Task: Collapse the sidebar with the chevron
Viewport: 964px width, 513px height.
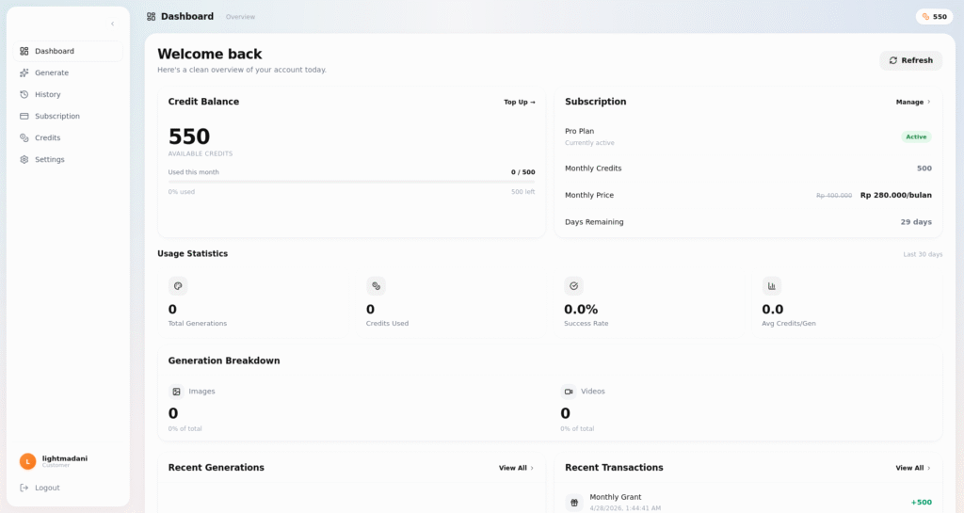Action: (113, 24)
